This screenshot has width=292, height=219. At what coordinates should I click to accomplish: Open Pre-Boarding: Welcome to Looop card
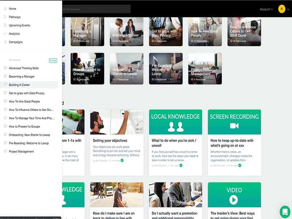166,69
